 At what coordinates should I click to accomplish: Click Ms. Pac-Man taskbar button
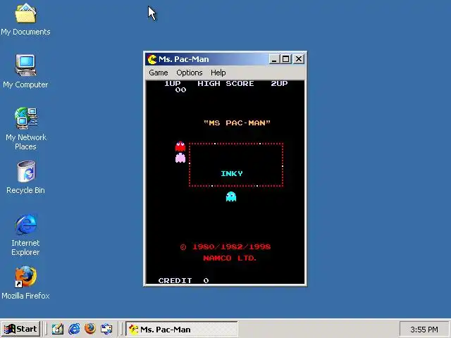[x=182, y=329]
